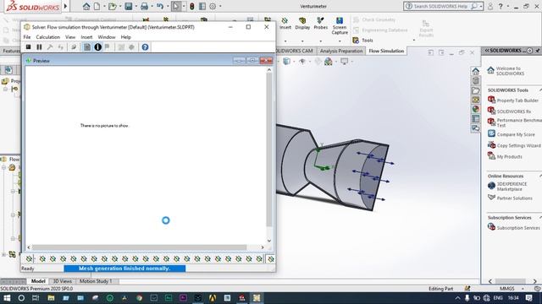
Task: Open the dropdown under the Display tool
Action: (x=302, y=41)
